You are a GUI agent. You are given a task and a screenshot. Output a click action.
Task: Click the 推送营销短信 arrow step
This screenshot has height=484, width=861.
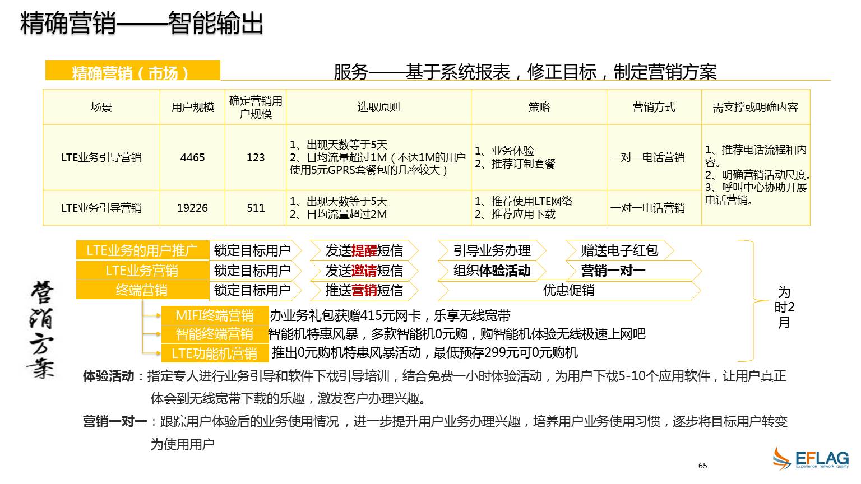click(x=364, y=290)
